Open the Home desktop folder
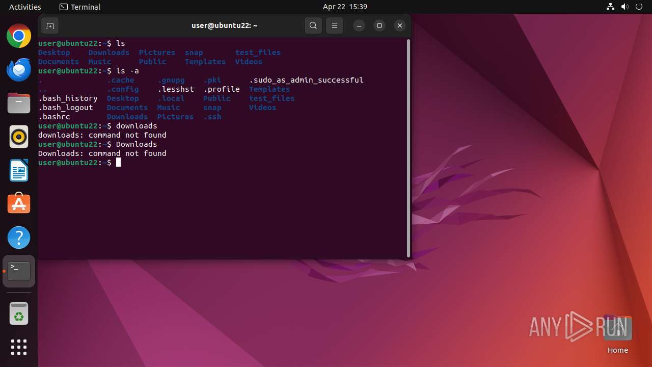Screen dimensions: 652x367 coord(617,334)
